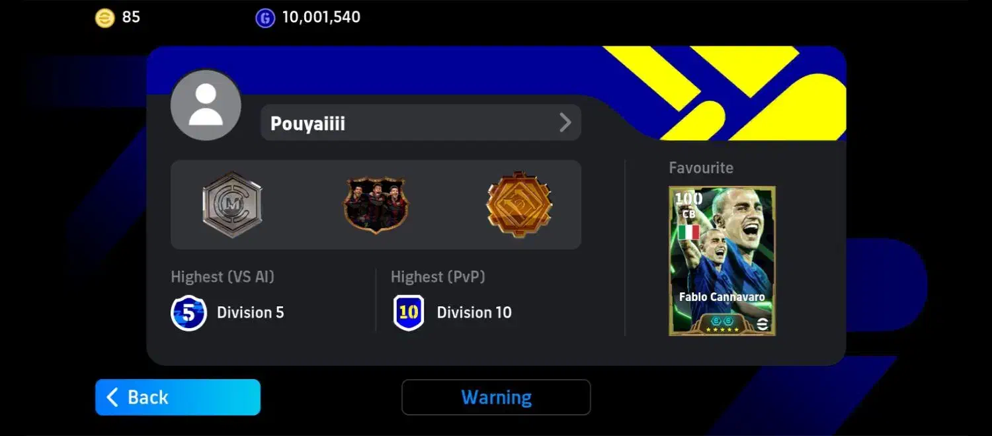The height and width of the screenshot is (436, 992).
Task: Go back using the Back button
Action: coord(178,397)
